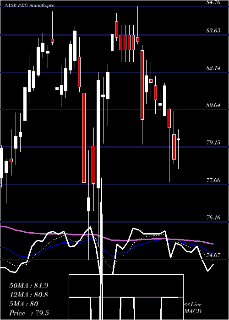The image size is (229, 320).
Task: Click the 84.76 price axis label
Action: (x=213, y=2)
